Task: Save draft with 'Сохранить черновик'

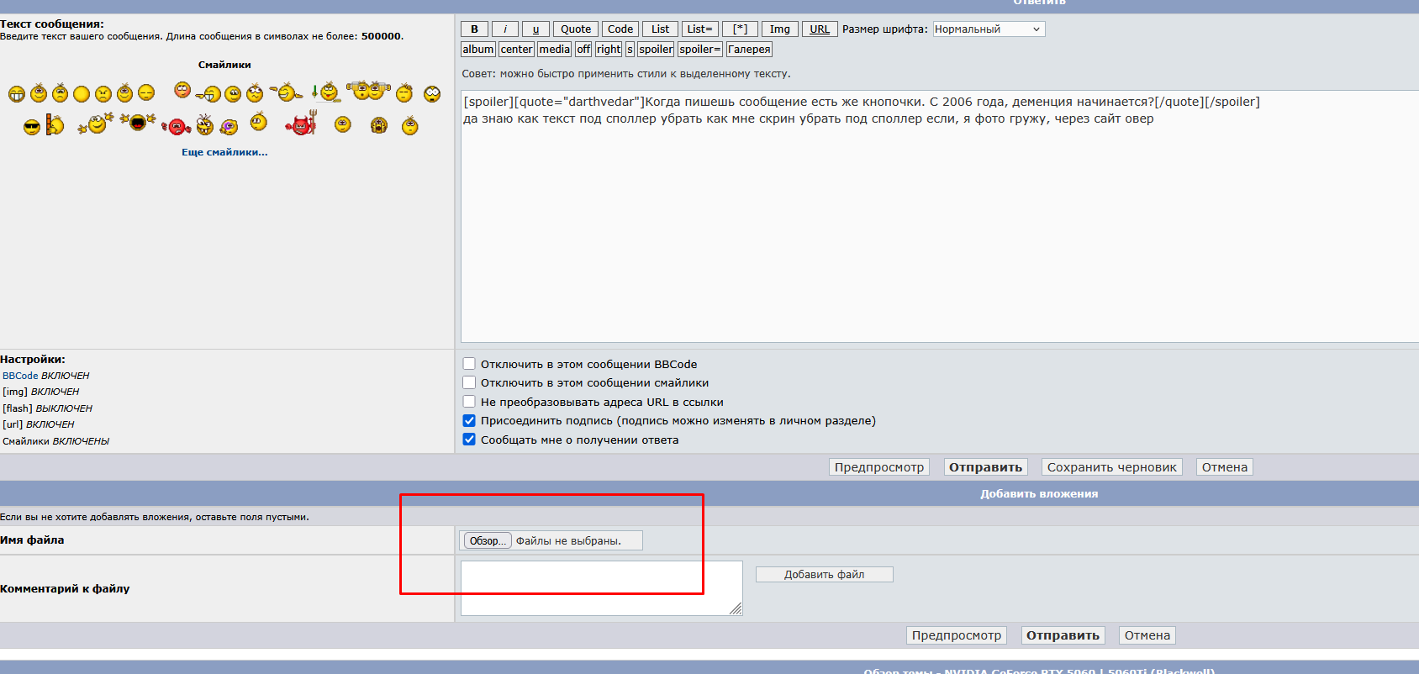Action: [1112, 467]
